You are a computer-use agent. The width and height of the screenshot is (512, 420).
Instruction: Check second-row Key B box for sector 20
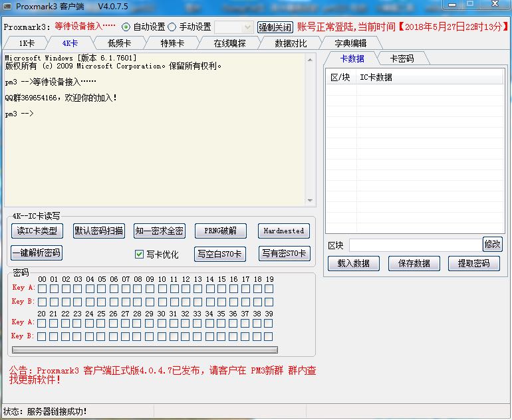pos(41,336)
